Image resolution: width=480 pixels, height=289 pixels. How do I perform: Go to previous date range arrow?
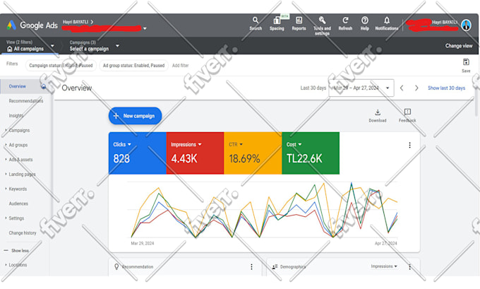click(402, 88)
